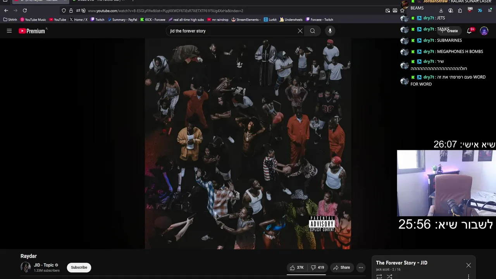Open more actions ellipsis beside Share
The height and width of the screenshot is (279, 496).
pos(361,267)
